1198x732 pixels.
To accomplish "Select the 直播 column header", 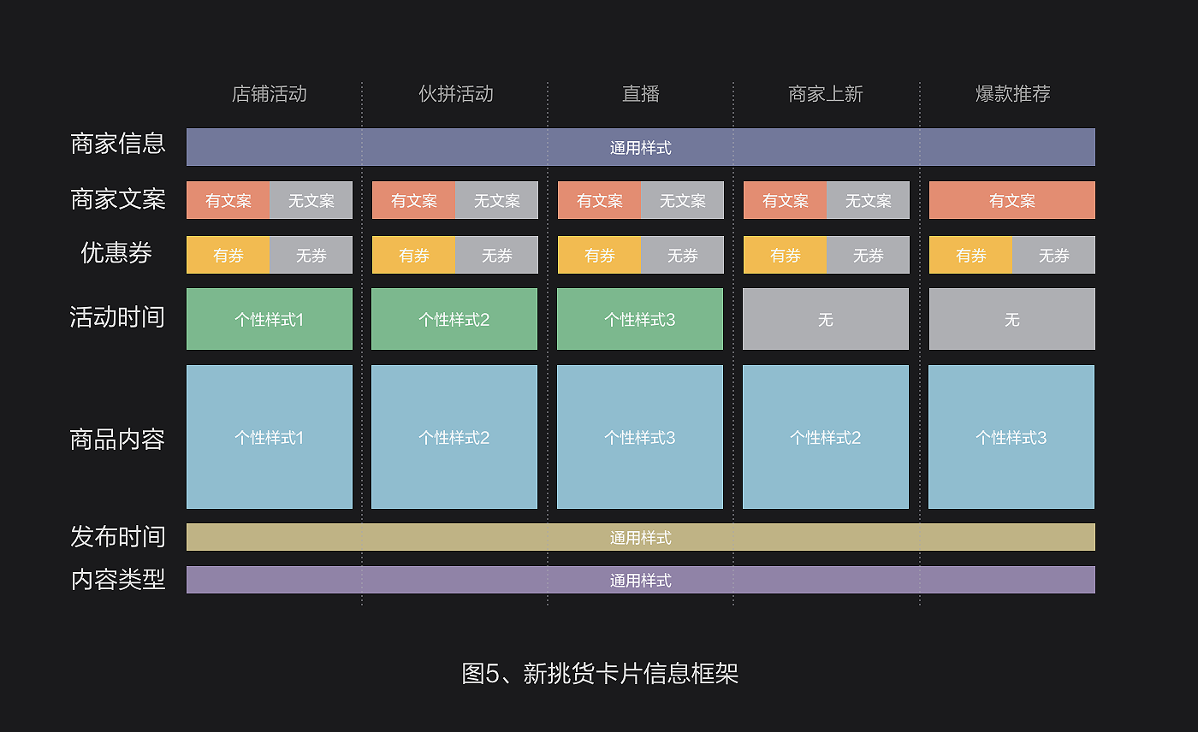I will coord(641,94).
